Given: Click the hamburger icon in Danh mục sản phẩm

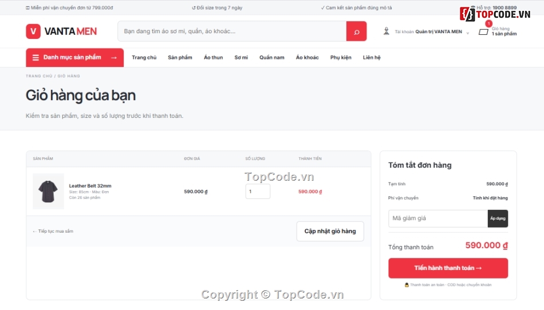Looking at the screenshot, I should (36, 58).
